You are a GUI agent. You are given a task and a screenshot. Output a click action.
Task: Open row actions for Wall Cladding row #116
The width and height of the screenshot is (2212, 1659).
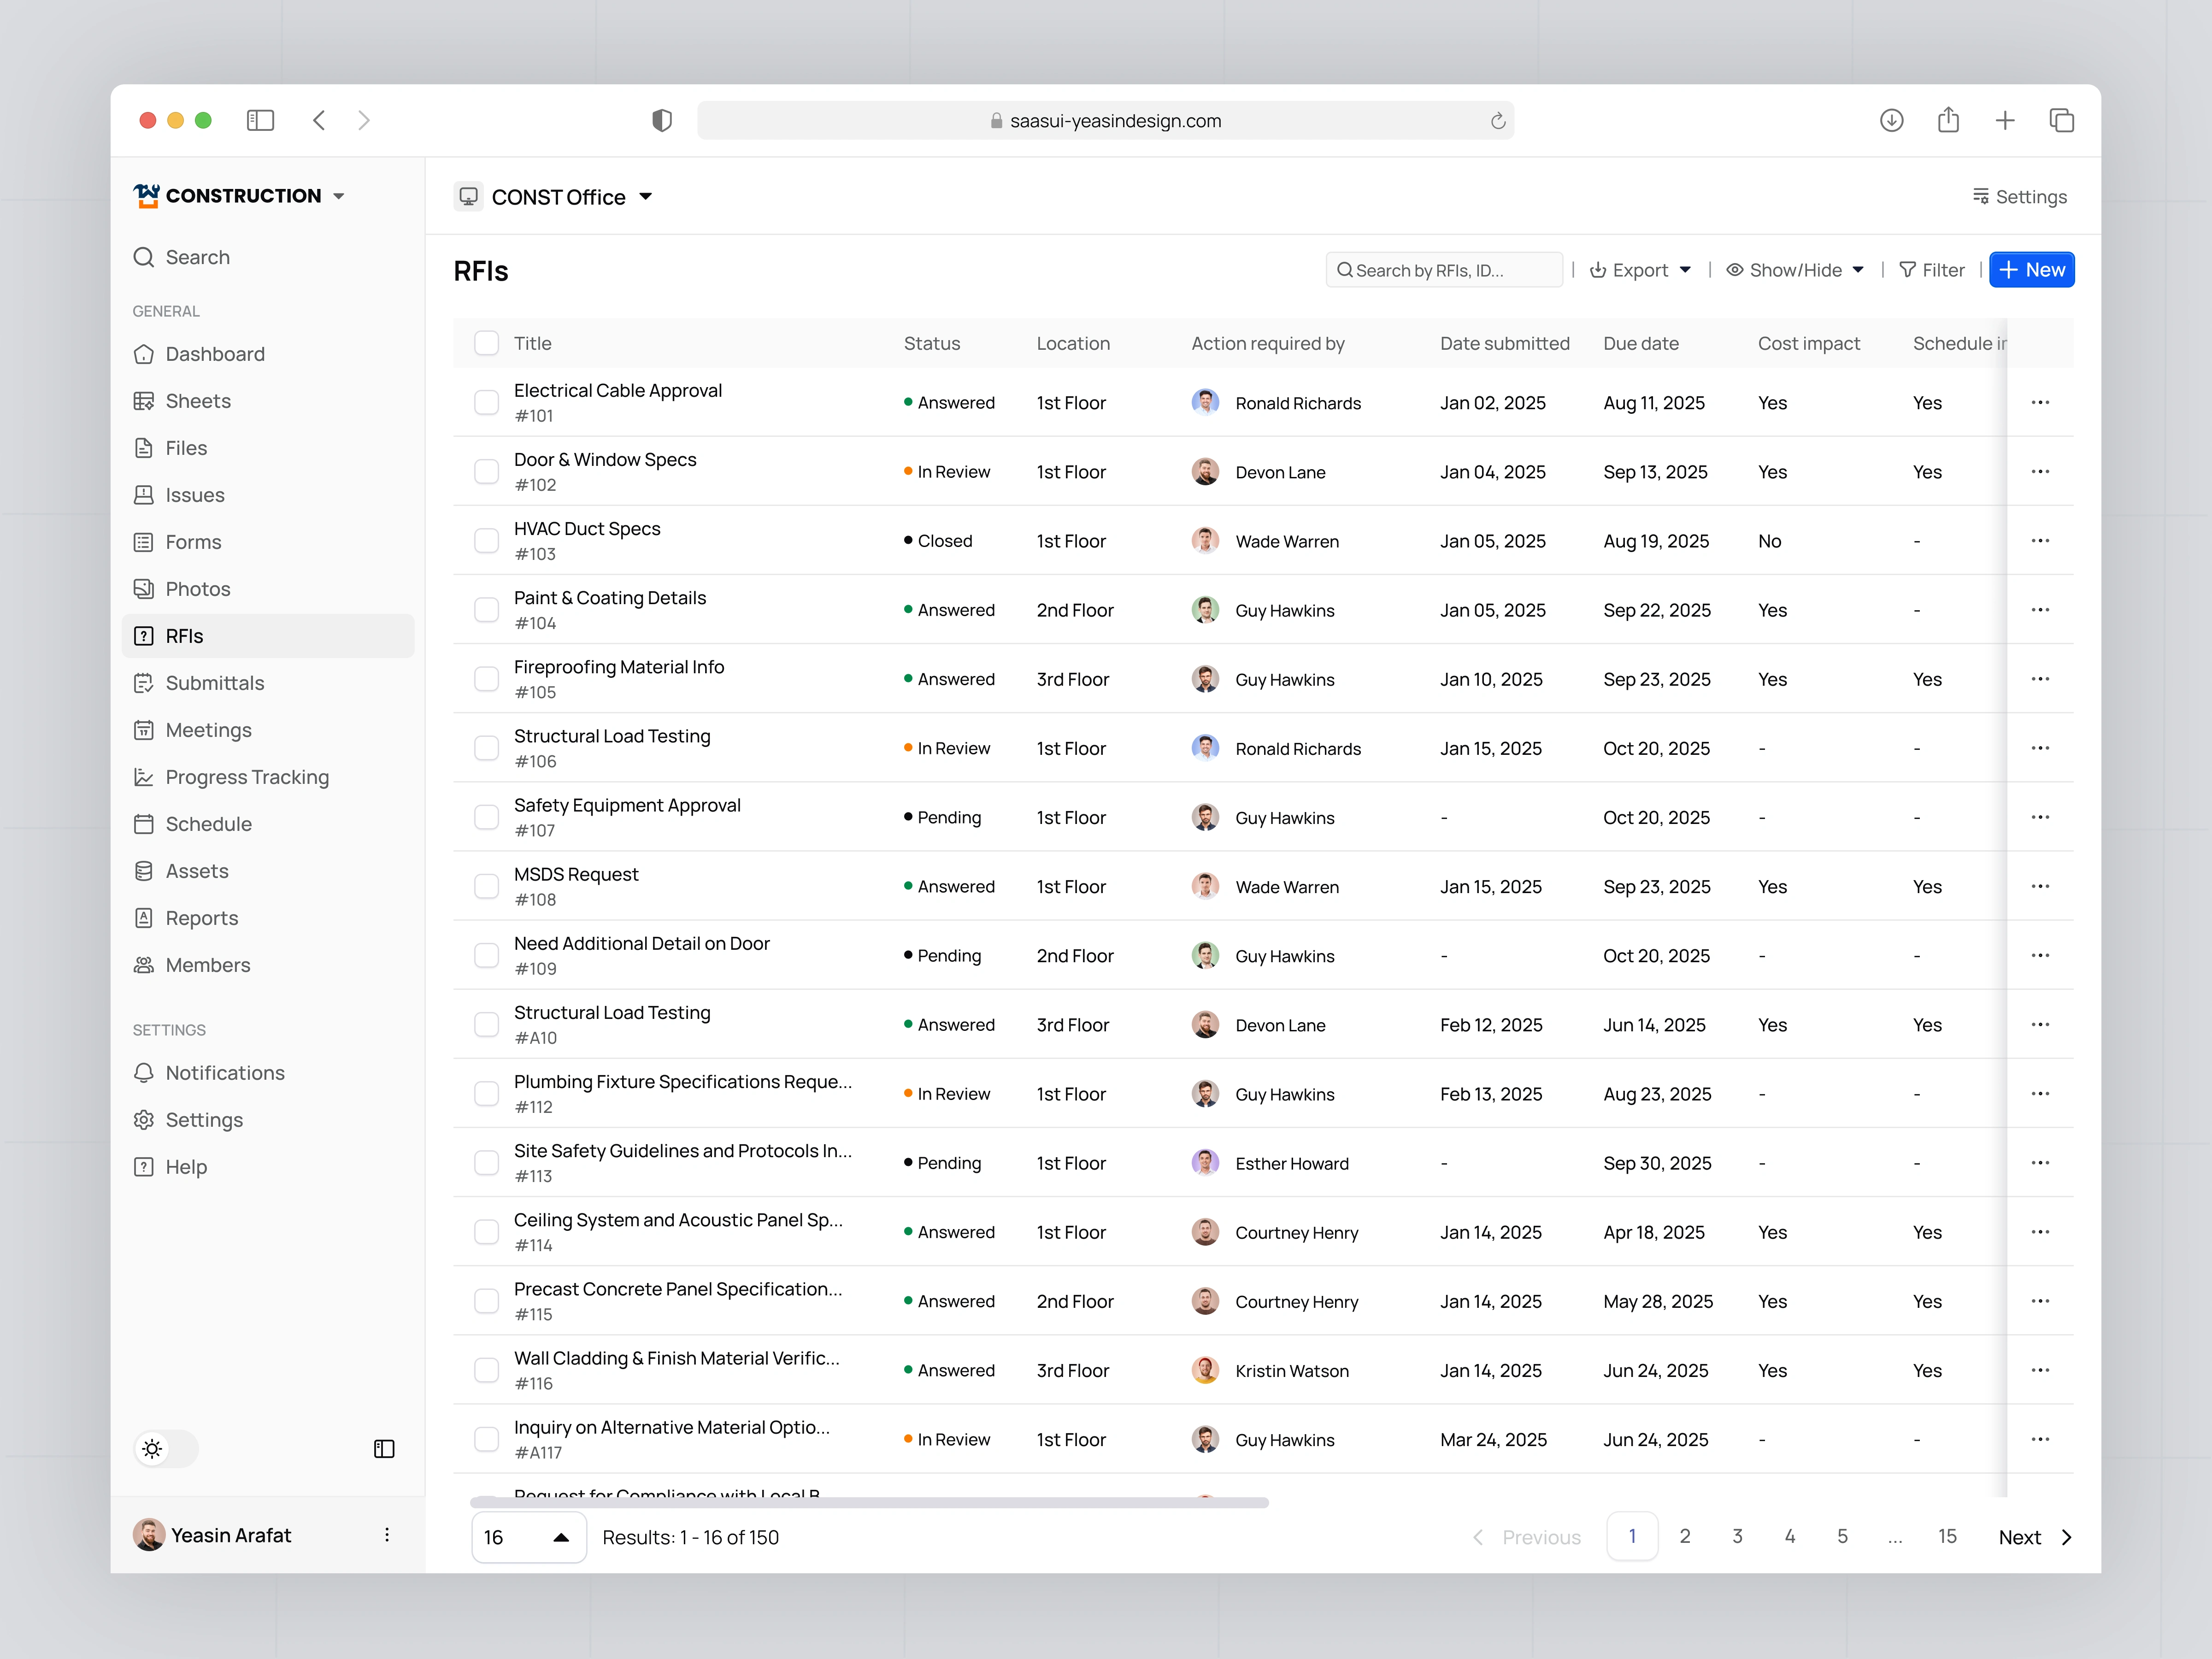(x=2040, y=1370)
